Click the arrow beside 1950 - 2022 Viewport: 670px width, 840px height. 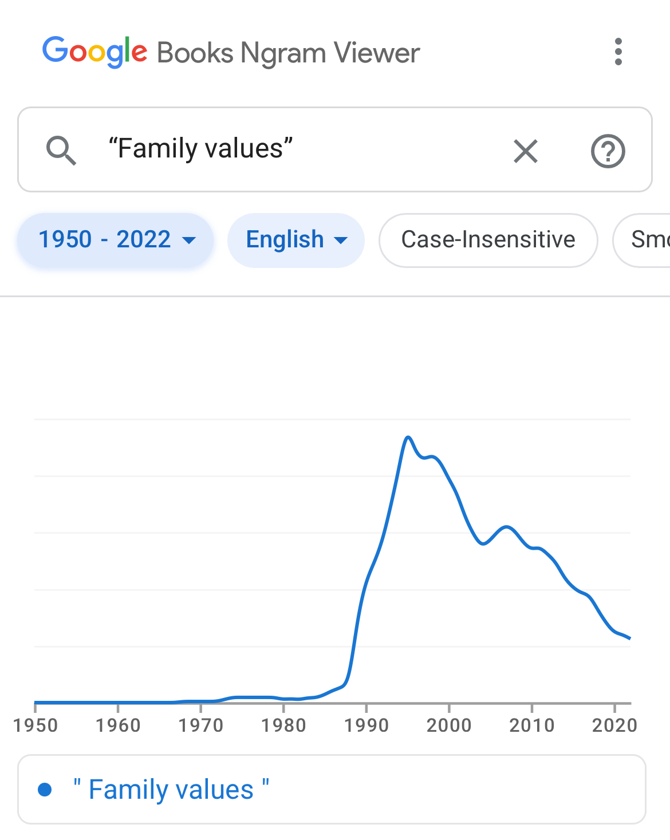point(189,240)
